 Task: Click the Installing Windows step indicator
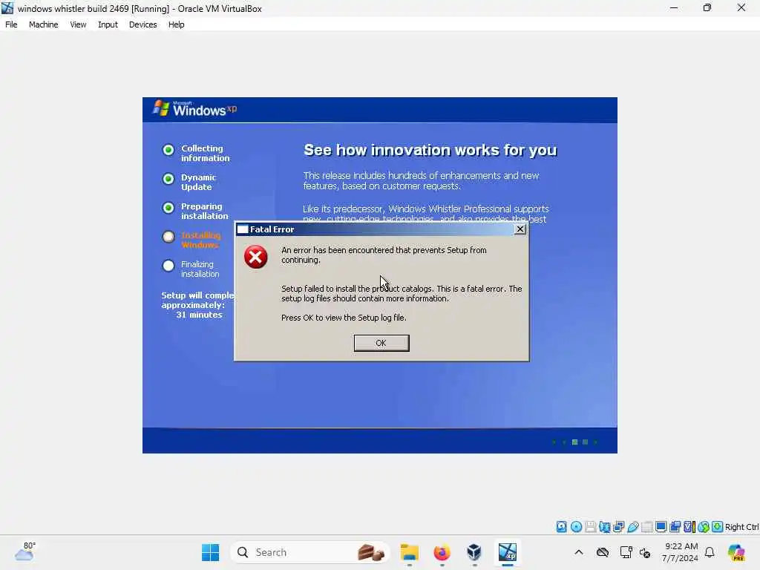click(x=168, y=237)
